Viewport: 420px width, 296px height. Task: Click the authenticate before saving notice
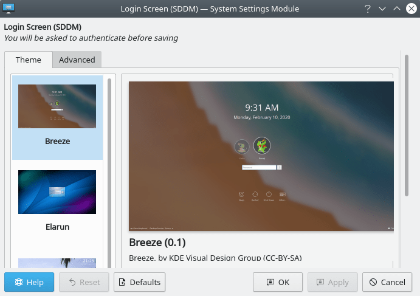(91, 38)
